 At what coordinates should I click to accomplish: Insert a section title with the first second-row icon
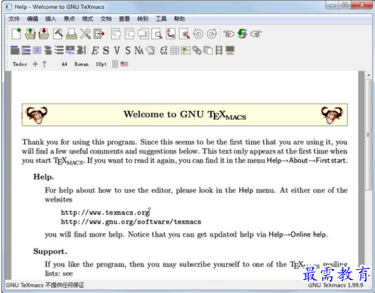coord(15,50)
